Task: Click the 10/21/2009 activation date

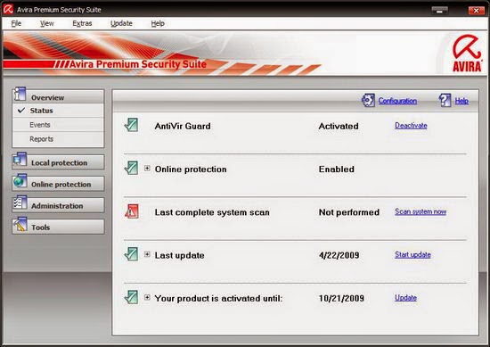Action: (x=341, y=298)
